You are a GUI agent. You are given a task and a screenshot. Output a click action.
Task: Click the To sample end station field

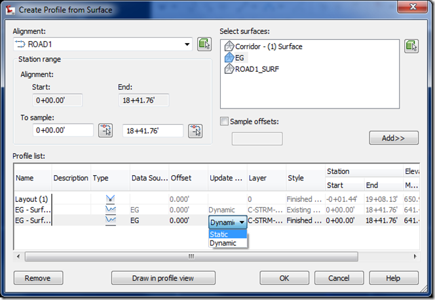click(x=153, y=131)
